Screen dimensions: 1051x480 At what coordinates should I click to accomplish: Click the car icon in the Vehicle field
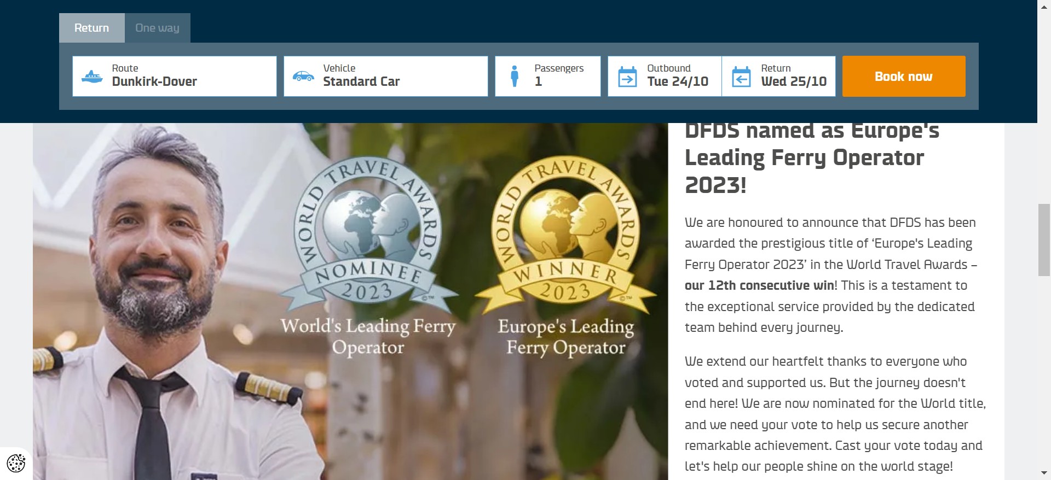(303, 77)
